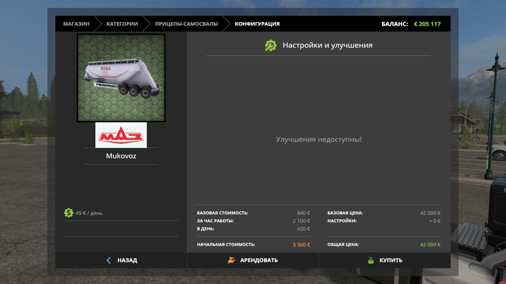Open the МАГАЗИН breadcrumb tab
506x284 pixels.
(76, 24)
